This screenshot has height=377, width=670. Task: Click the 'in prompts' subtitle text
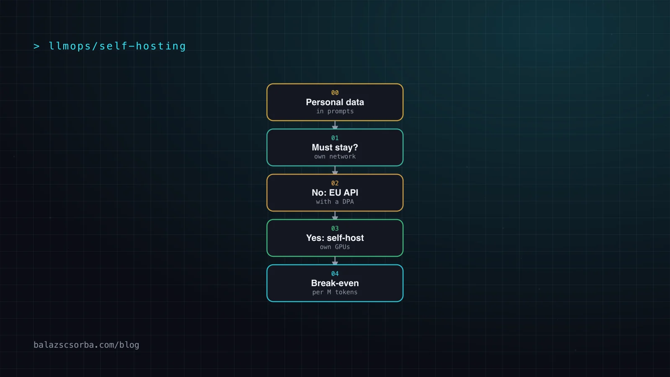coord(335,111)
